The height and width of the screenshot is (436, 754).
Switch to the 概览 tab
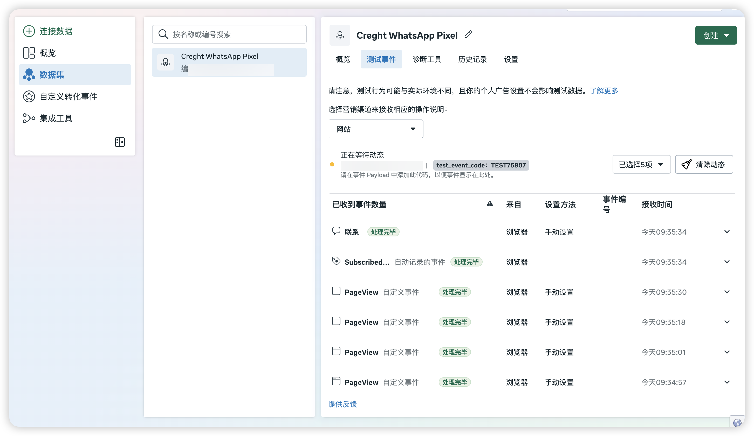tap(343, 59)
